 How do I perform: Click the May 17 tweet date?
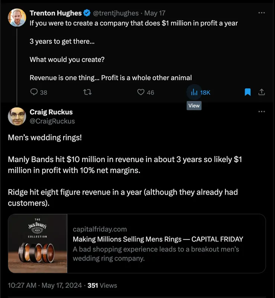155,13
